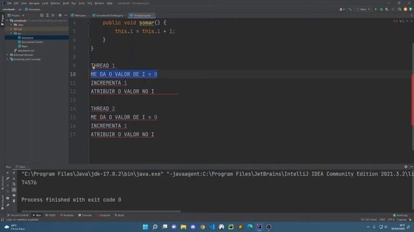Click console output value 74576
The width and height of the screenshot is (414, 232).
(x=29, y=183)
